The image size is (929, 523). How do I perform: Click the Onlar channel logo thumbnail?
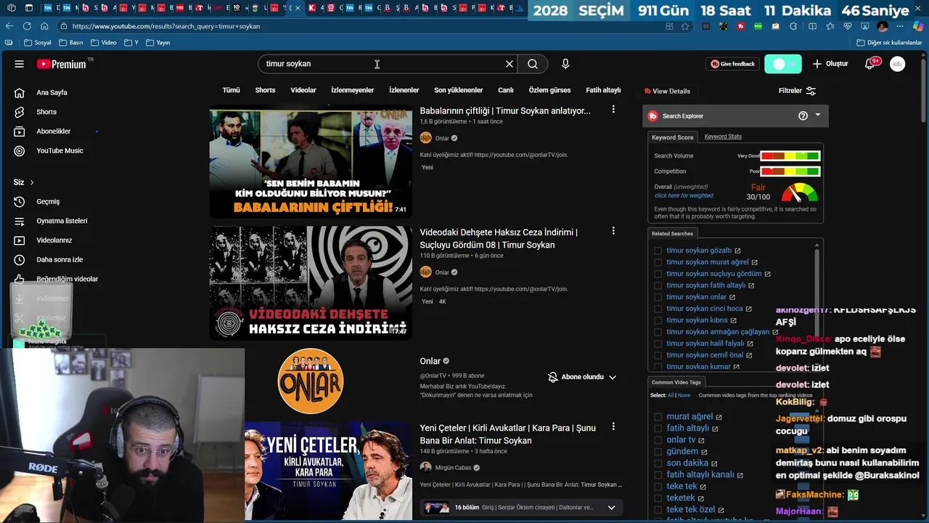311,381
